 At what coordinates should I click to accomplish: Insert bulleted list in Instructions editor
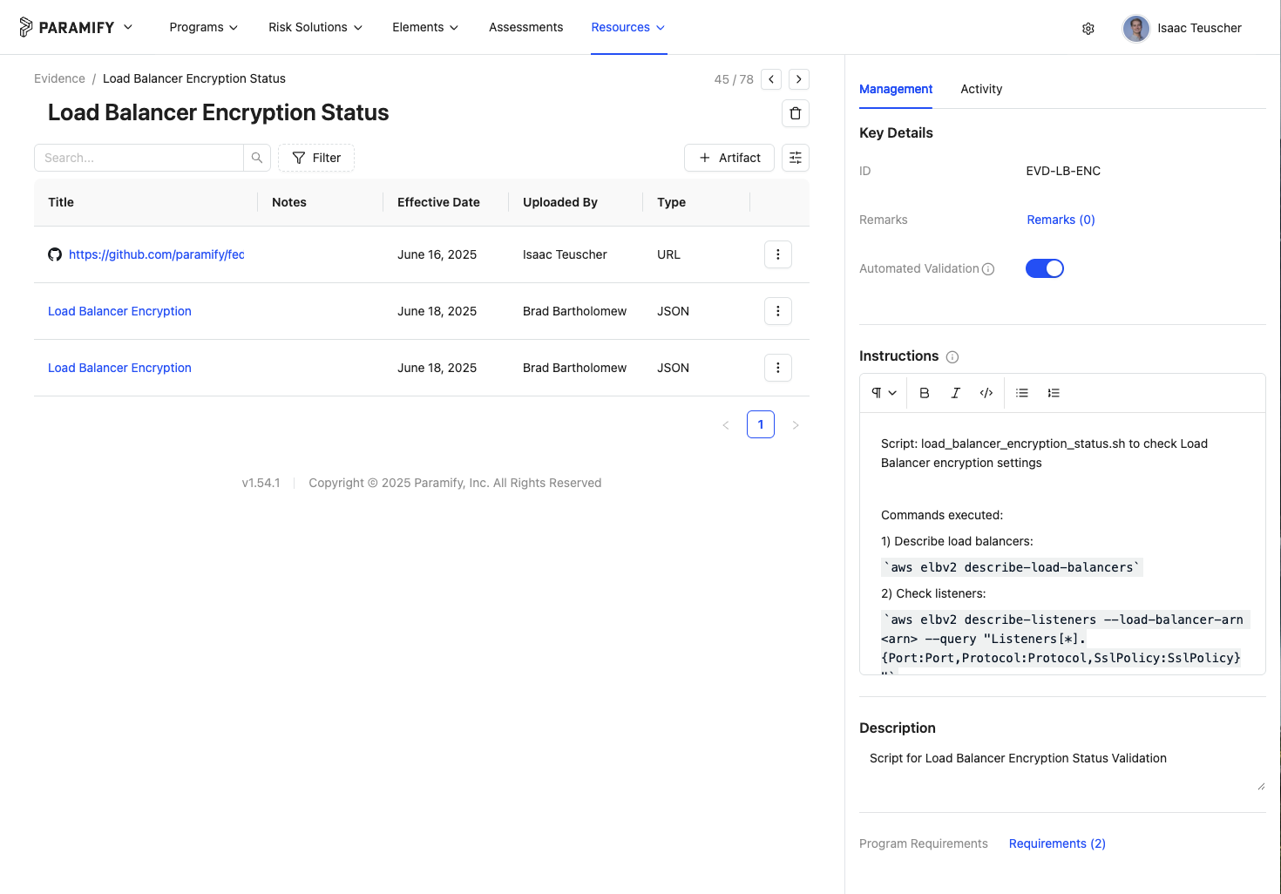click(1022, 393)
